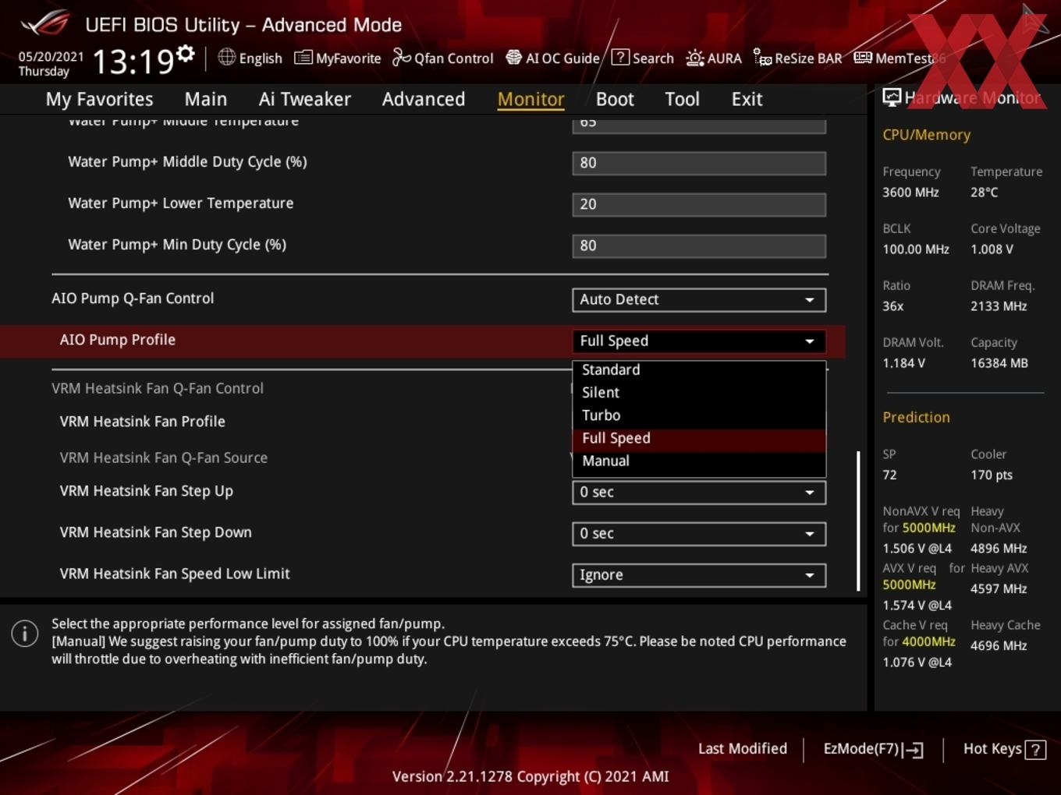Click the info icon beside help text
The image size is (1061, 795).
[x=25, y=634]
